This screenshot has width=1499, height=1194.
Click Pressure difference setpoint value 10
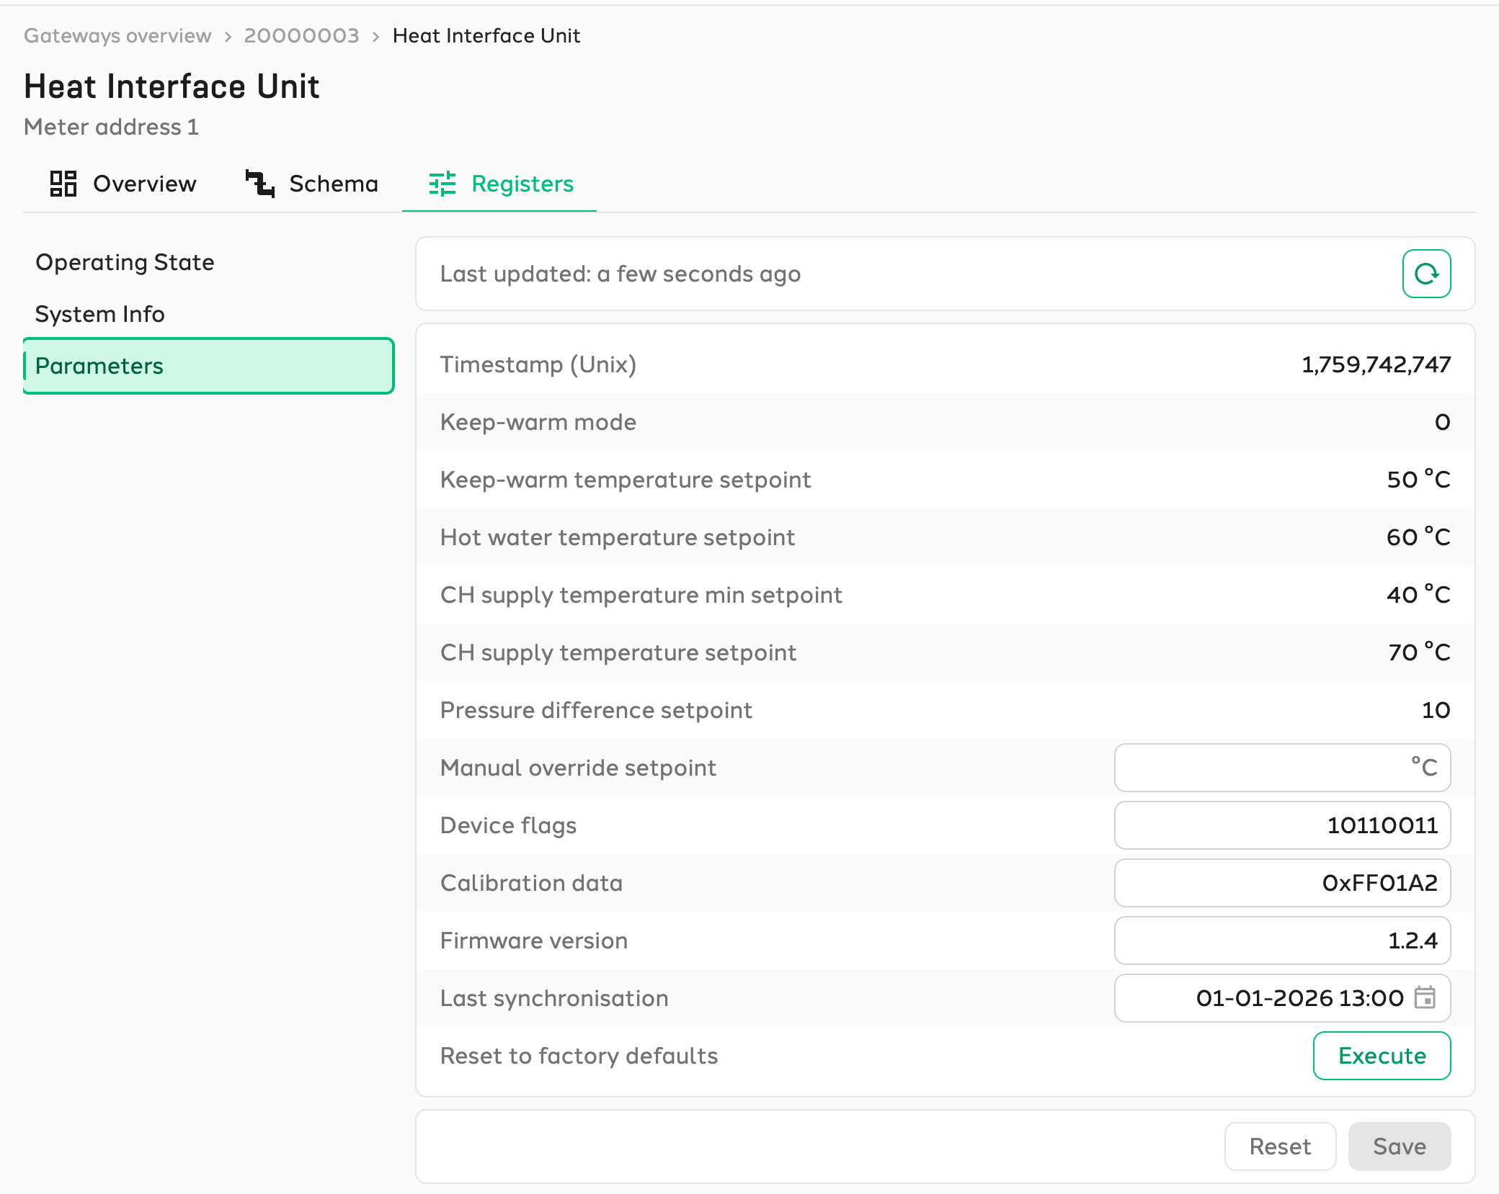[1436, 710]
